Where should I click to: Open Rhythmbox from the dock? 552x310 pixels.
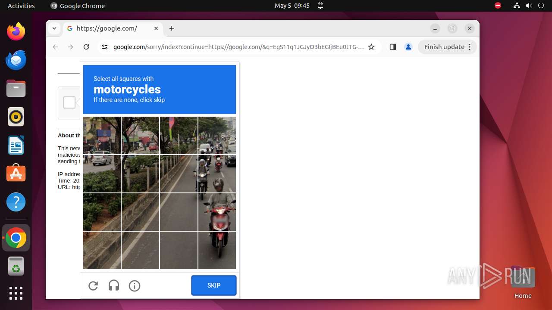click(x=16, y=117)
